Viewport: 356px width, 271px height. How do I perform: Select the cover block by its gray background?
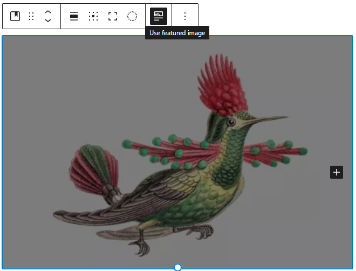(x=43, y=81)
